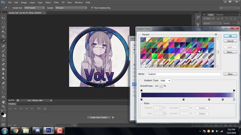Click the Windows Start button
Screen dimensions: 241x135
tap(5, 131)
